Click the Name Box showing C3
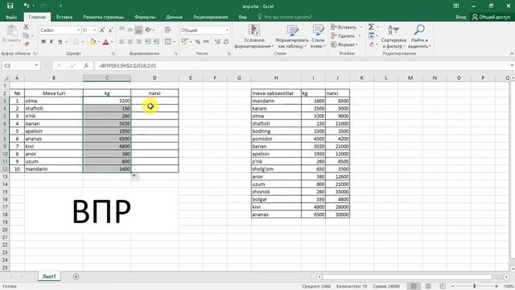Viewport: 515px width, 290px height. [x=21, y=66]
